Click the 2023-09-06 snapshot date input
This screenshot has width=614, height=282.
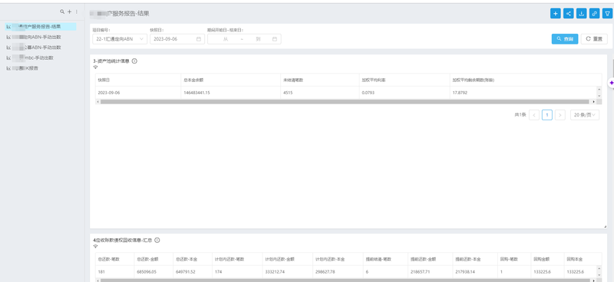pos(177,39)
